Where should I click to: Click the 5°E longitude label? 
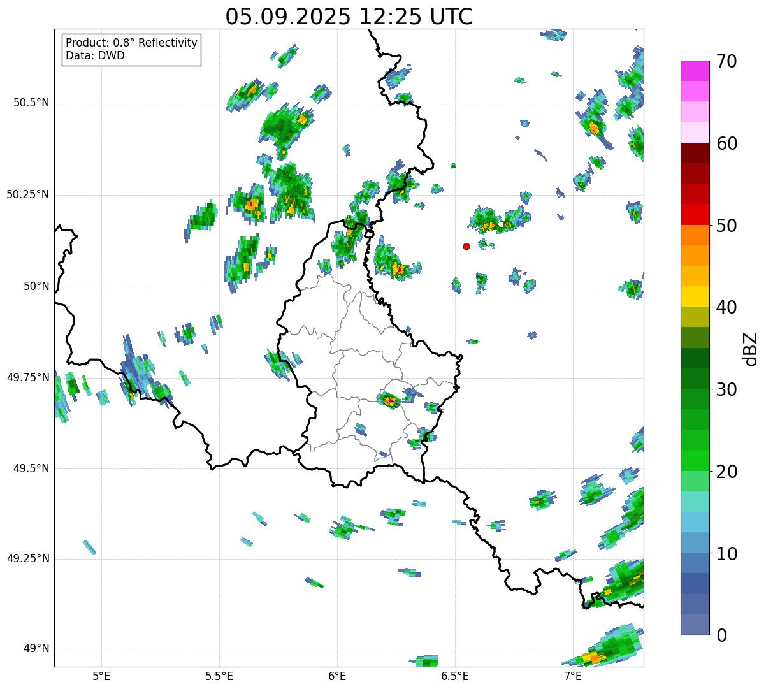101,676
